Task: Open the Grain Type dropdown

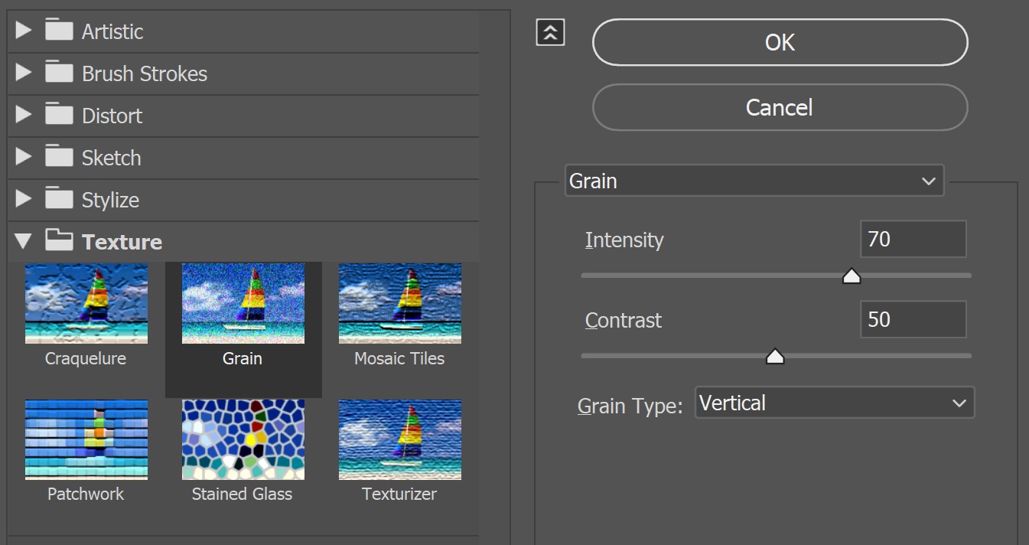Action: (x=834, y=403)
